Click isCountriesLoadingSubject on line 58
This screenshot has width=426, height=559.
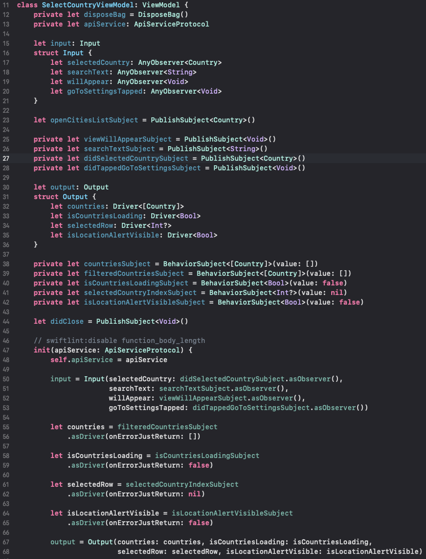pyautogui.click(x=207, y=456)
